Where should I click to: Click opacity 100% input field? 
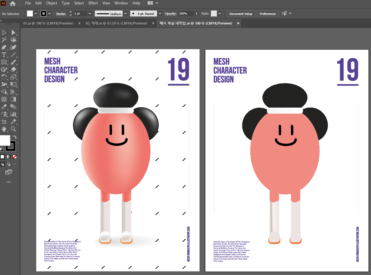(186, 13)
